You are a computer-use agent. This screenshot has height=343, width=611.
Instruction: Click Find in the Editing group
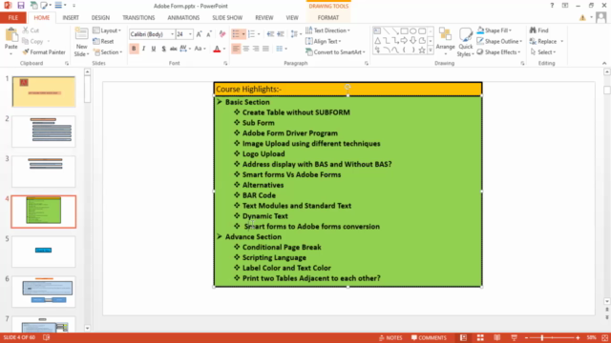(x=539, y=30)
